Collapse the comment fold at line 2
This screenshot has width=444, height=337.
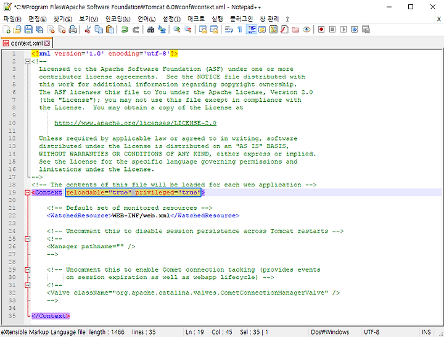[x=28, y=61]
